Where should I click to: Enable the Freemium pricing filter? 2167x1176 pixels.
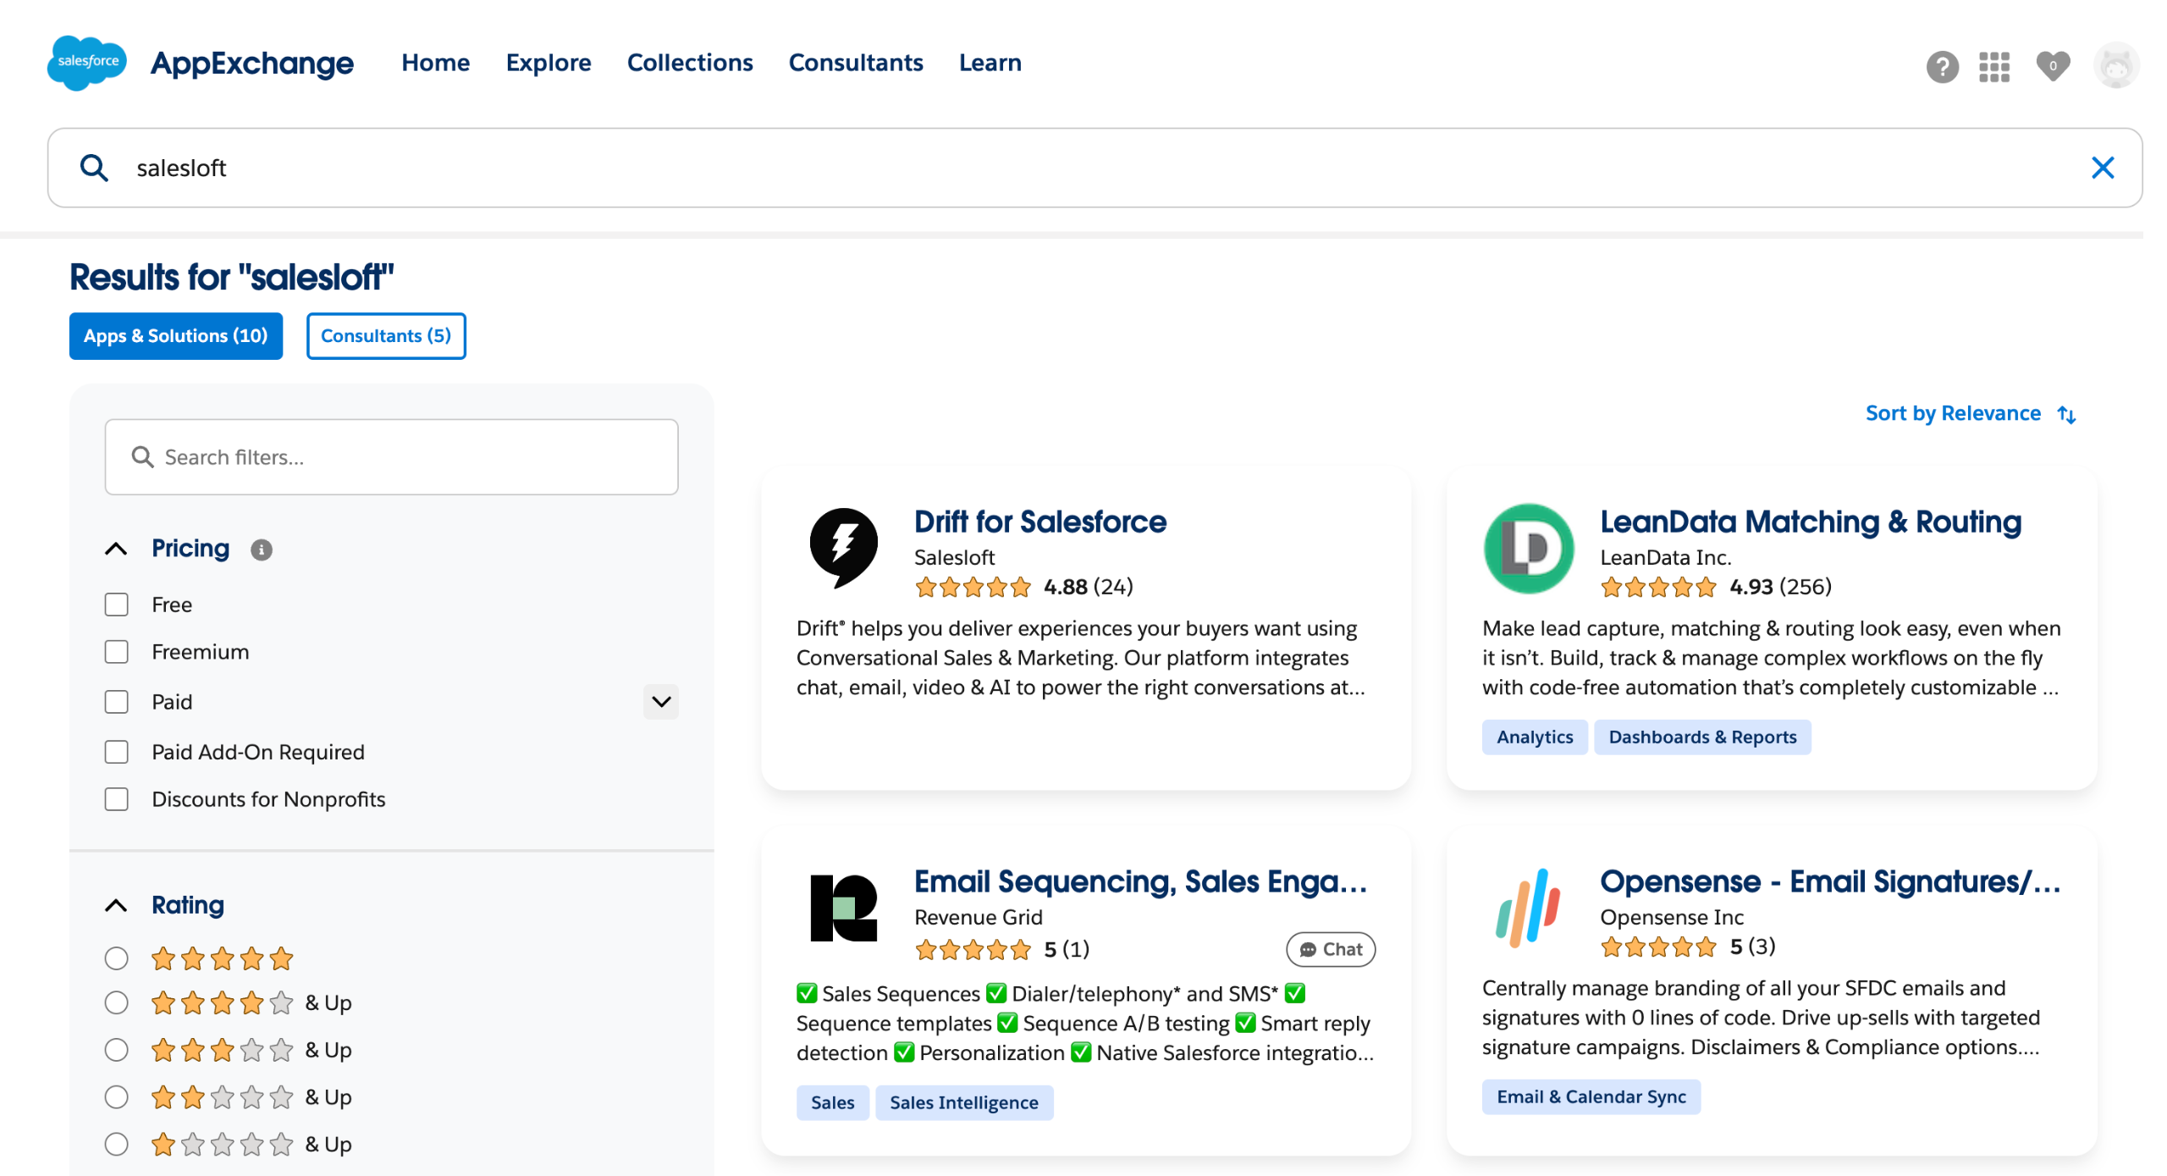coord(116,652)
